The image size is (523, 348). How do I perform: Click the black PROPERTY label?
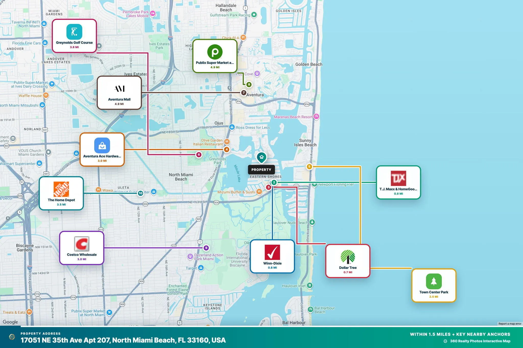coord(261,170)
